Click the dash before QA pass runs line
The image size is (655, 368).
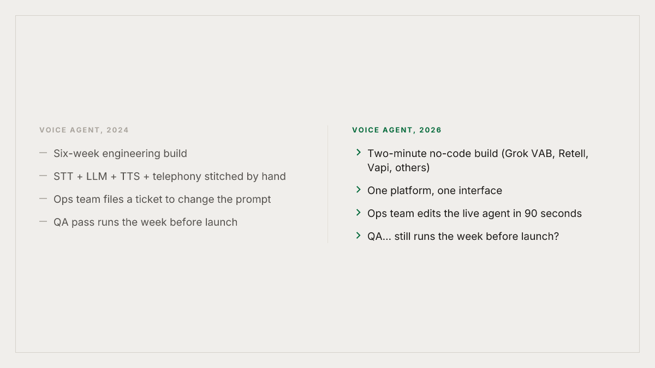43,222
